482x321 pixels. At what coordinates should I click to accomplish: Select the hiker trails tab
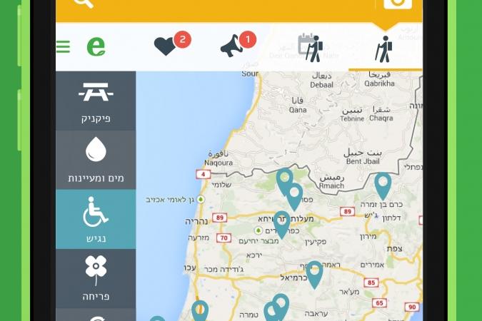pyautogui.click(x=384, y=49)
